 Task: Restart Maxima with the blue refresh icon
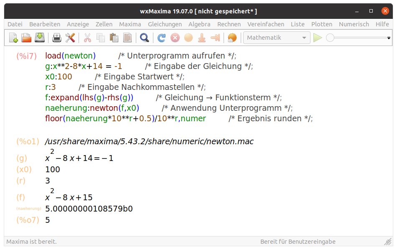pos(161,38)
